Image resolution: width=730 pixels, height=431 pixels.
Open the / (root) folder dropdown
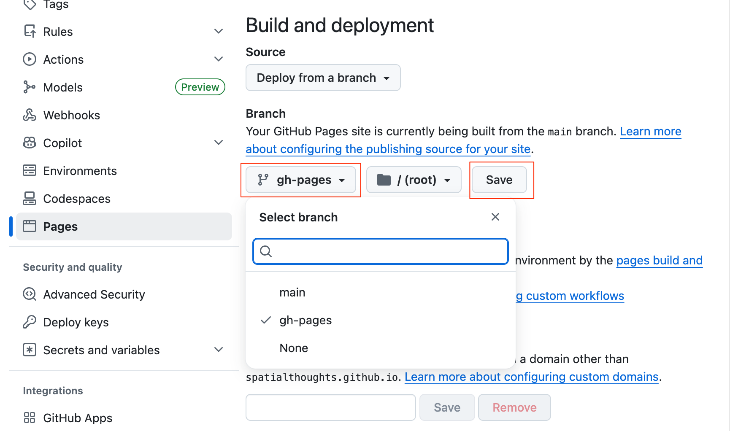pos(414,180)
